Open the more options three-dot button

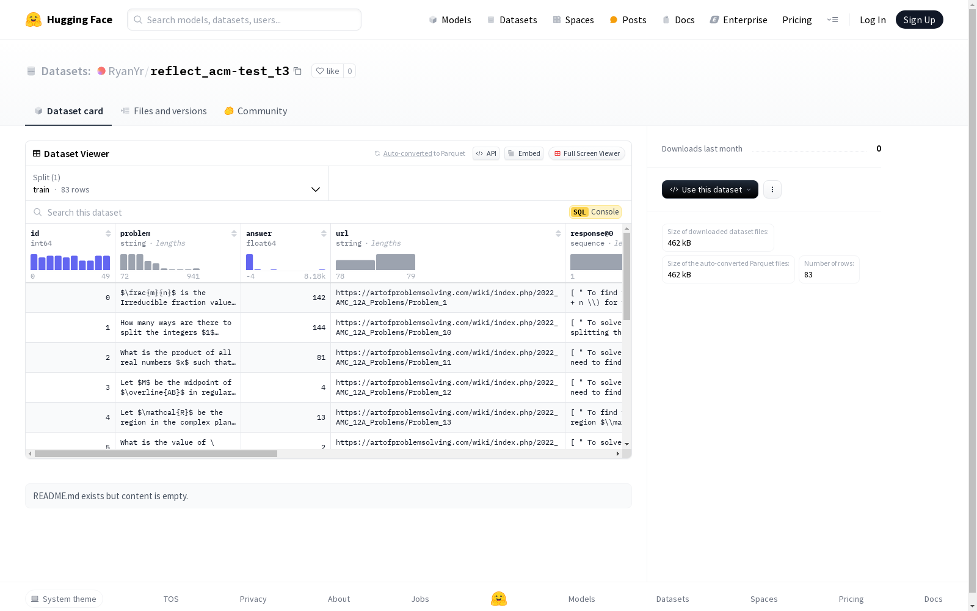772,189
